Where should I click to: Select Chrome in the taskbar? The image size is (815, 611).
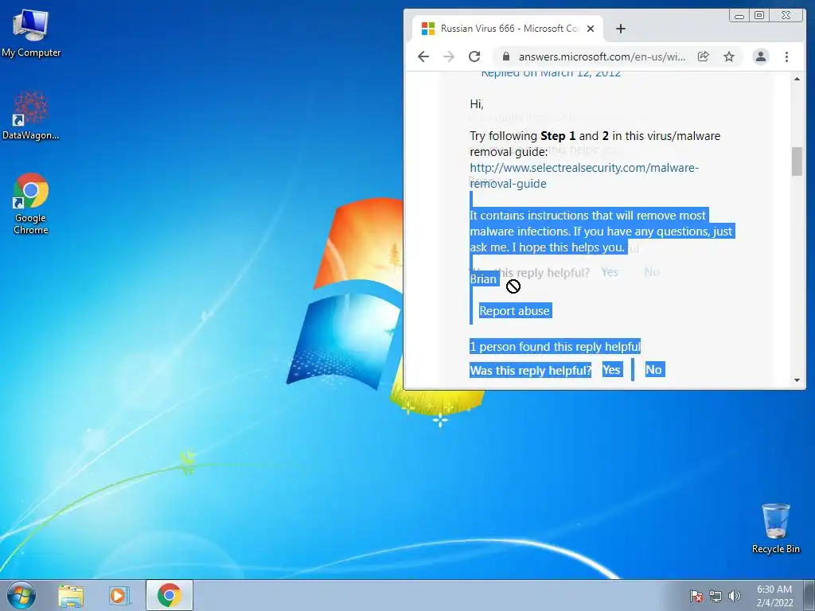170,595
